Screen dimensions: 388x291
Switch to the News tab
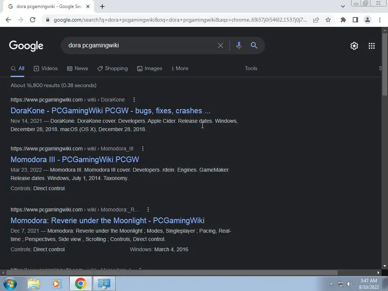click(77, 69)
